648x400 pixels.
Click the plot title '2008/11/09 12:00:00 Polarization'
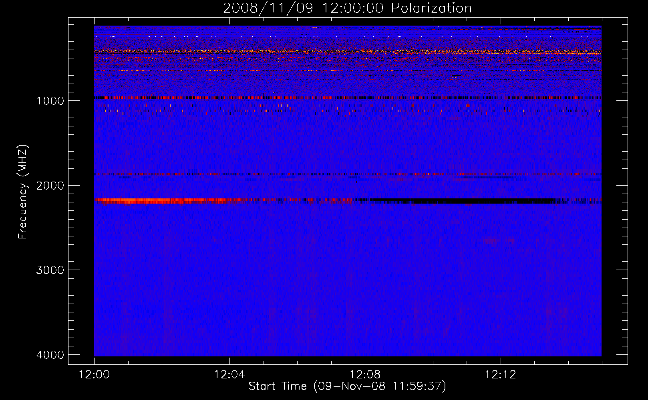coord(347,8)
